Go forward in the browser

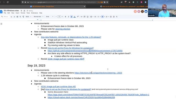4,2
